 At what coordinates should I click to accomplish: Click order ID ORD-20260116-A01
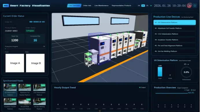click(37, 22)
